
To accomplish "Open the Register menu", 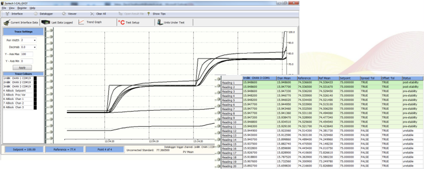I will coord(22,8).
